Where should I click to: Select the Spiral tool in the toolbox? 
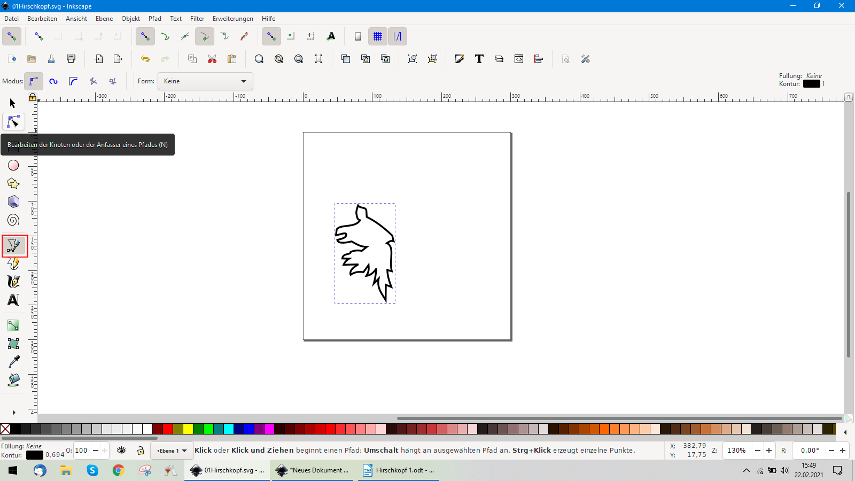tap(13, 220)
